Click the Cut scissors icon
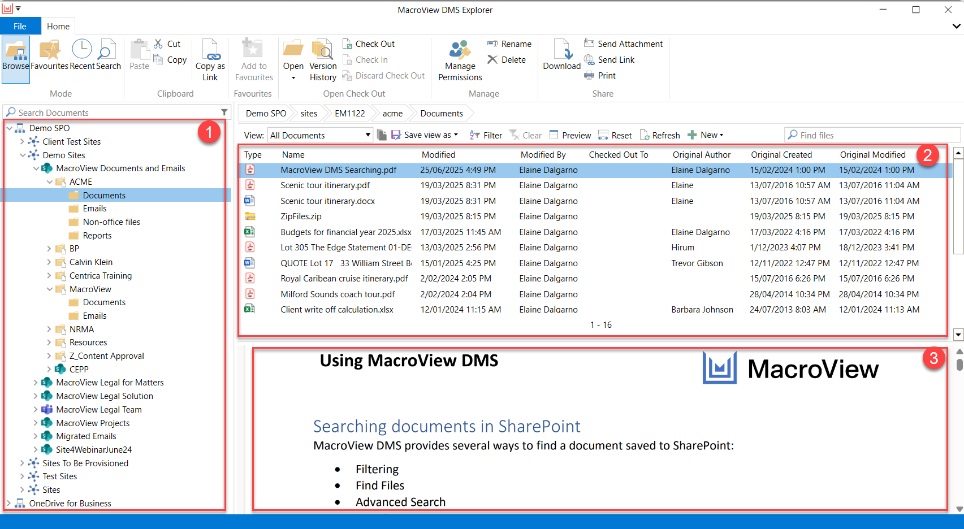 point(159,44)
